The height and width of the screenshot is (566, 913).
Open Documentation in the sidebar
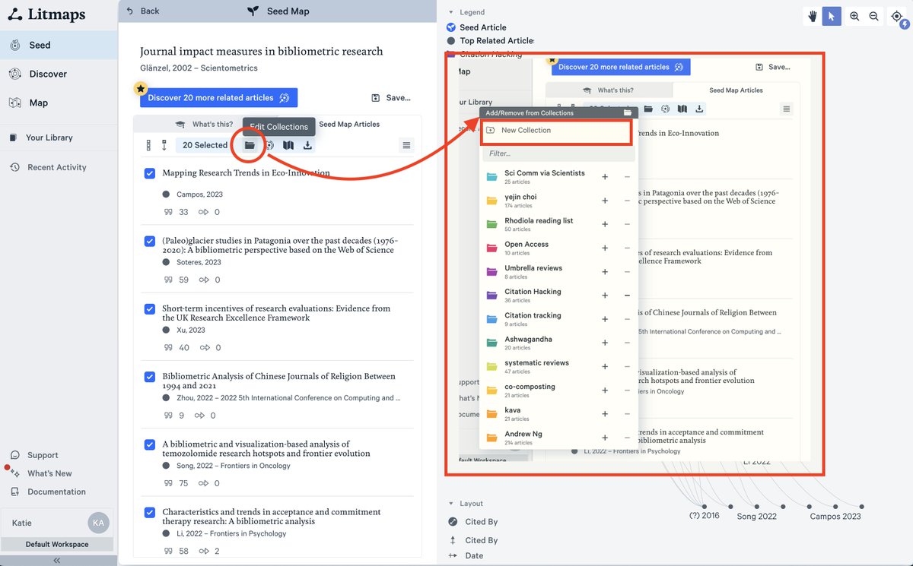point(56,492)
